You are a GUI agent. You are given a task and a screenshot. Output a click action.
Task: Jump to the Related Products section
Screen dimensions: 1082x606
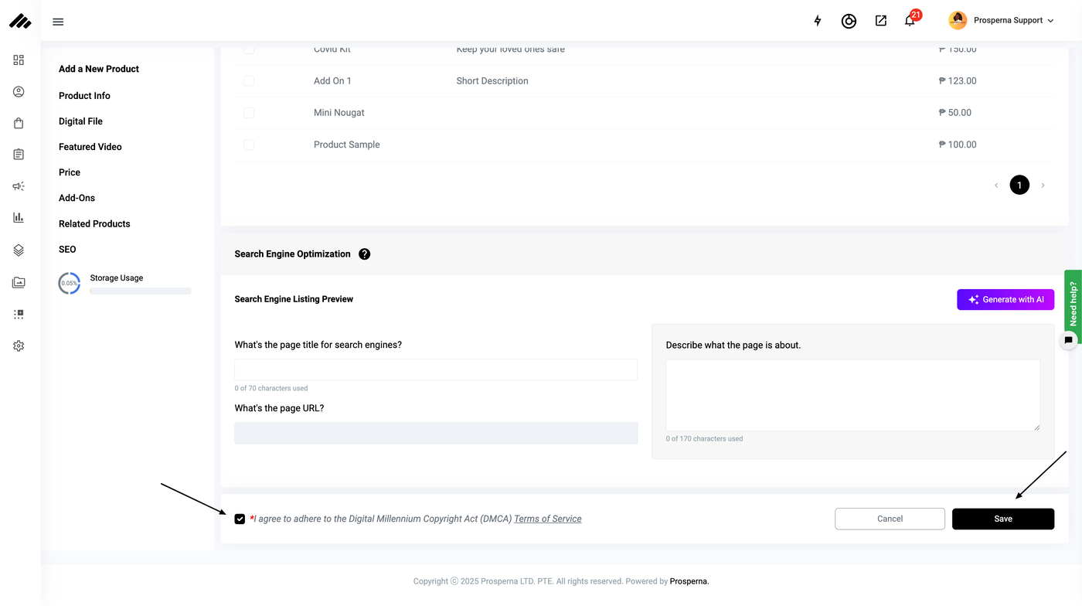click(94, 224)
